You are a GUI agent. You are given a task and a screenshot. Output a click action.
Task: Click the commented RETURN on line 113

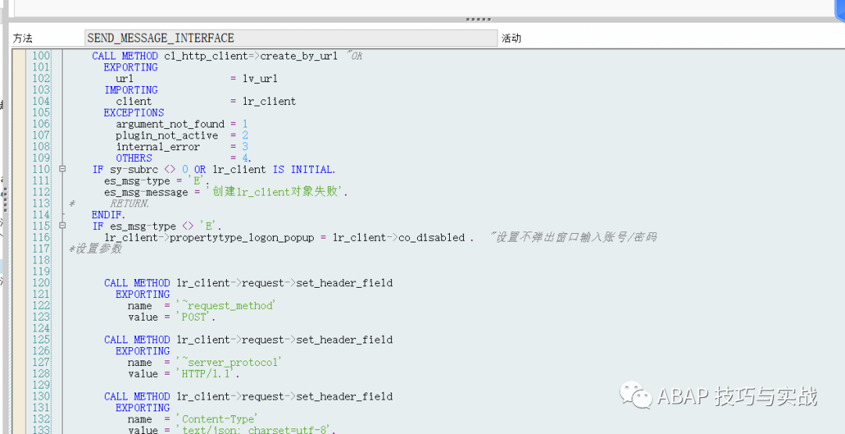click(x=129, y=203)
